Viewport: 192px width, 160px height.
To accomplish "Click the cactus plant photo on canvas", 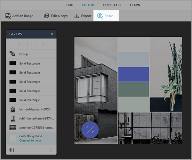I will click(166, 74).
